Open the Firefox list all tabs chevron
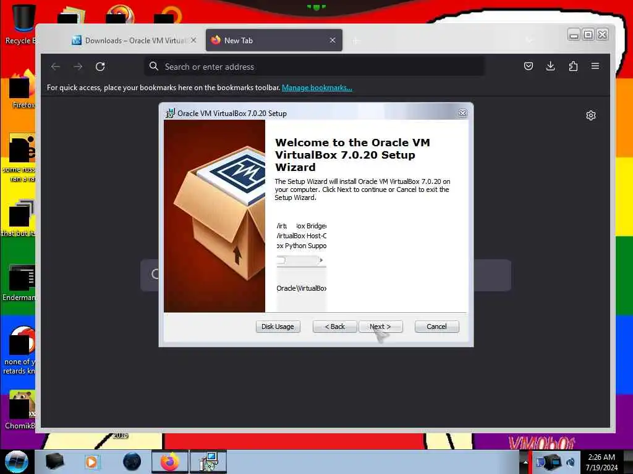Screen dimensions: 633x474 click(x=529, y=40)
